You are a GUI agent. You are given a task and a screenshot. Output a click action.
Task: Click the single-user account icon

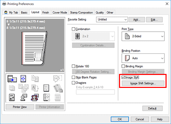24,97
